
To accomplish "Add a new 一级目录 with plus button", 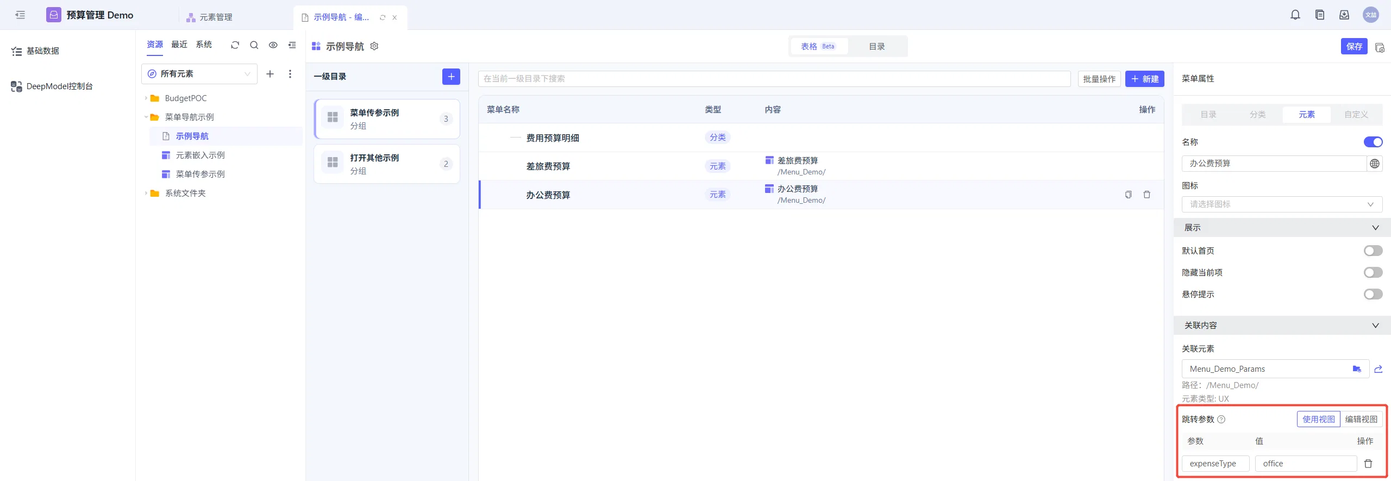I will coord(451,77).
